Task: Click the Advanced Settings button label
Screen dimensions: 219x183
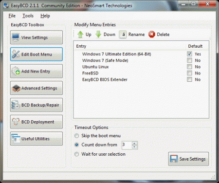Action: pos(39,88)
